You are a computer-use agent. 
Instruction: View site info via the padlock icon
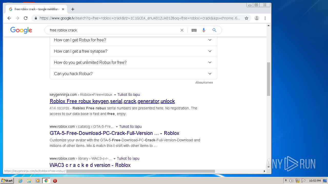pos(36,18)
